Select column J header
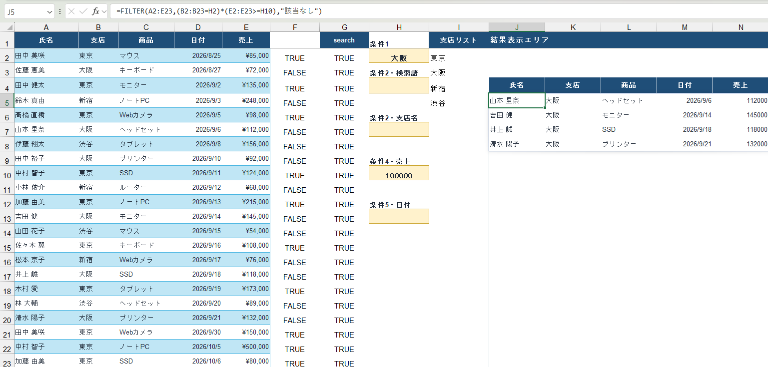The image size is (768, 367). pos(517,27)
